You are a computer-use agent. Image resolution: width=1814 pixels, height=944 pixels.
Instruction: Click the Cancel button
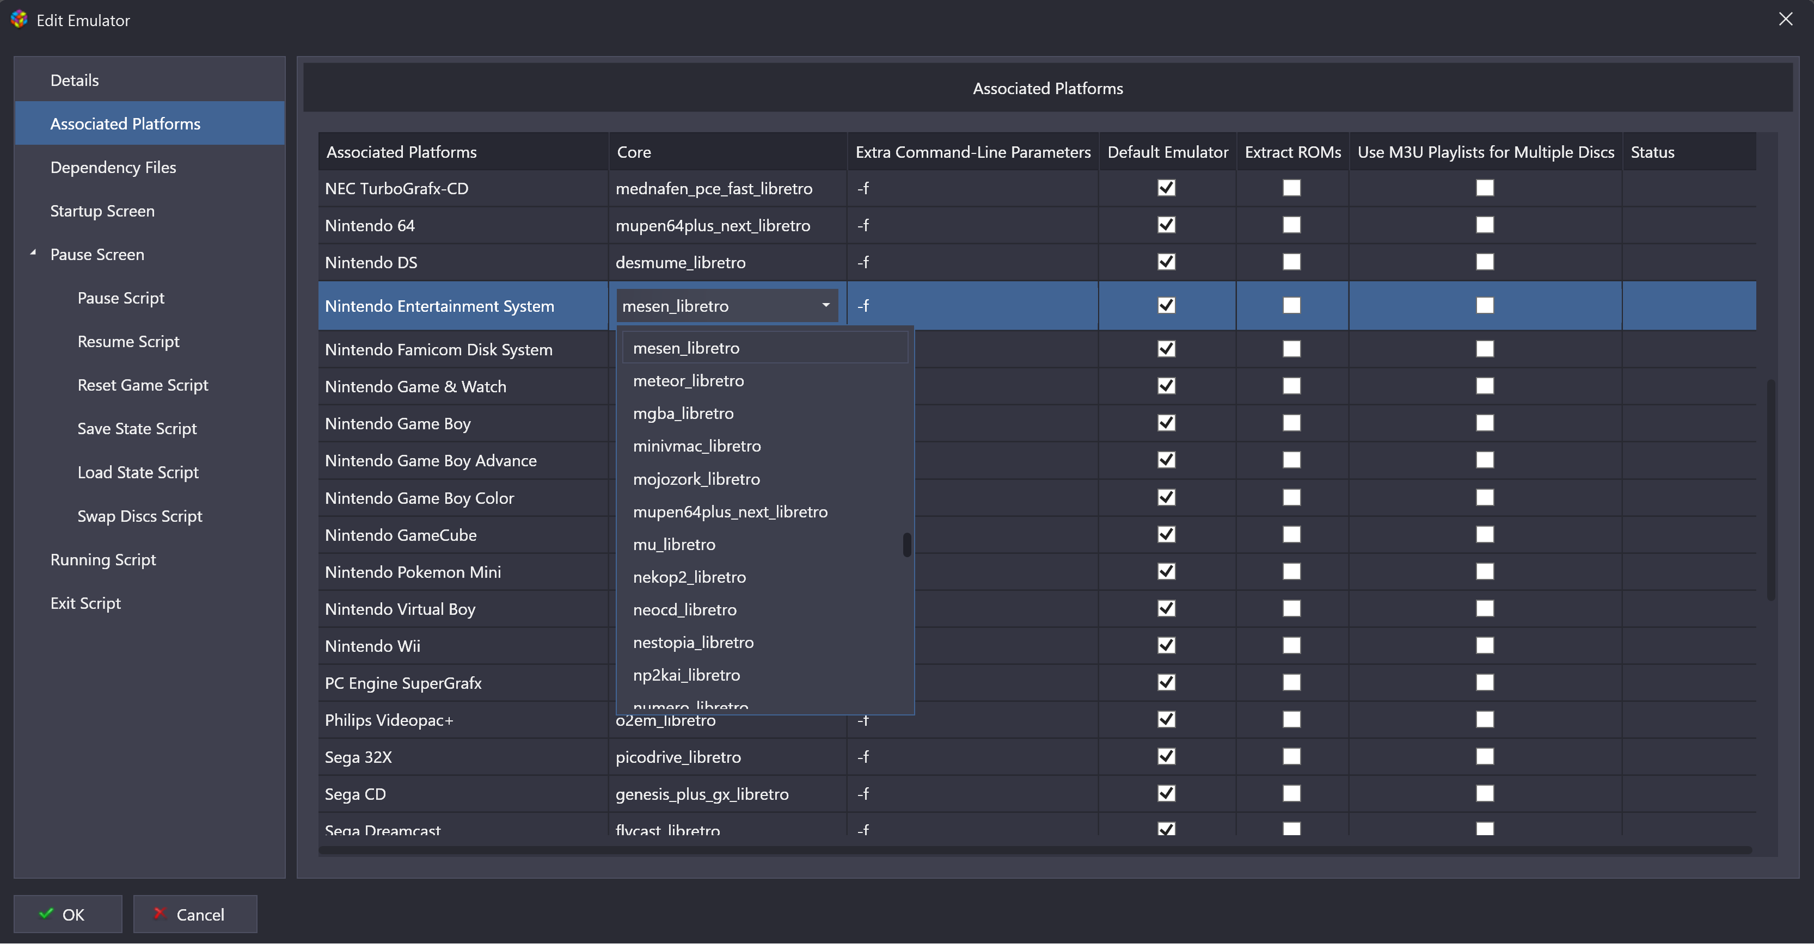coord(195,915)
